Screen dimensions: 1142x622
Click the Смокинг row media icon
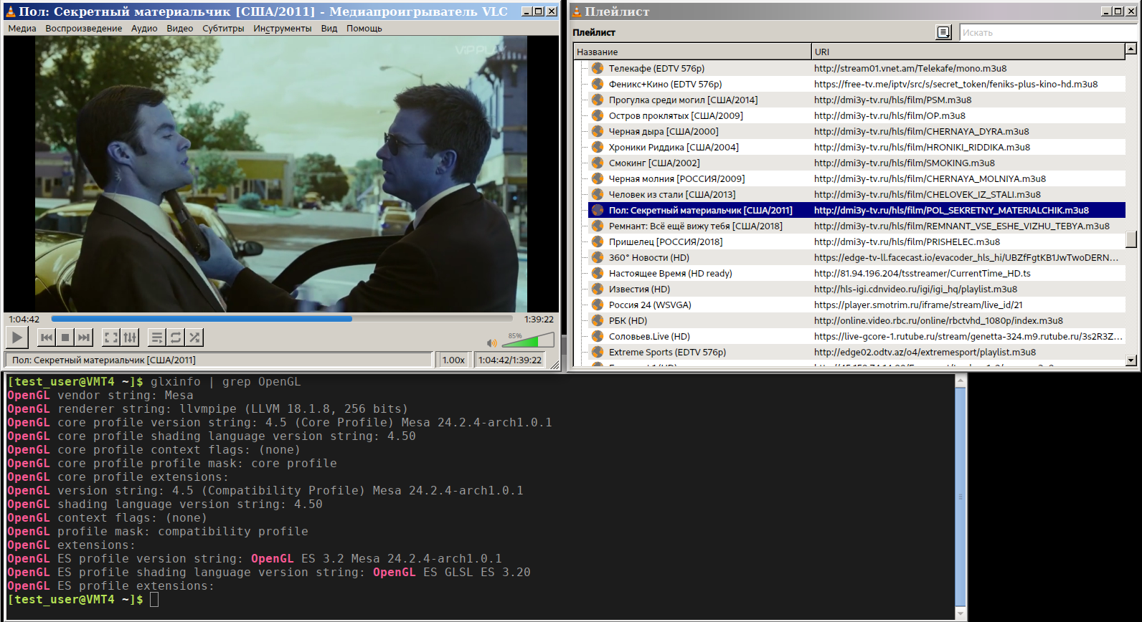597,163
